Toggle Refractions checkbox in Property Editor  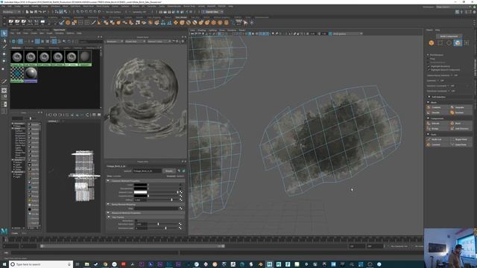coord(136,220)
